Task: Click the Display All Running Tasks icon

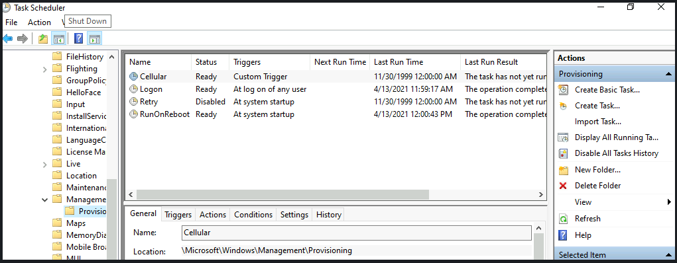Action: pos(563,137)
